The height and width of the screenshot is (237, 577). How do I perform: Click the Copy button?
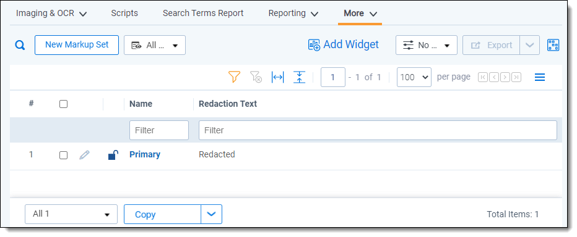[x=162, y=214]
